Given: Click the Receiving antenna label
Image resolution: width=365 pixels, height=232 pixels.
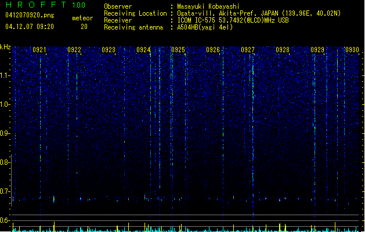Looking at the screenshot, I should coord(133,27).
